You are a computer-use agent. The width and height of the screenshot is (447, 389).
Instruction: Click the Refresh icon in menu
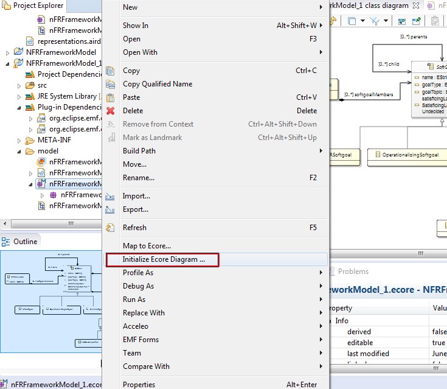point(110,228)
